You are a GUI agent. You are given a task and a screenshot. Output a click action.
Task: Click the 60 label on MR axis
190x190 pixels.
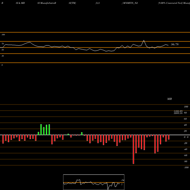pyautogui.click(x=185, y=119)
